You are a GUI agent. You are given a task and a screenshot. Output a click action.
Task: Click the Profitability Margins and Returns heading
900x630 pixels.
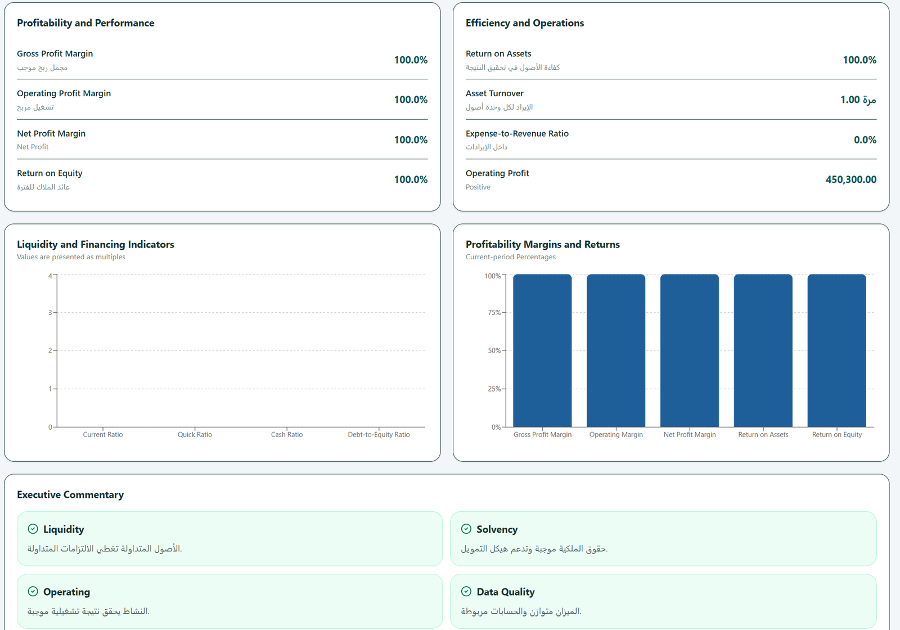[543, 245]
